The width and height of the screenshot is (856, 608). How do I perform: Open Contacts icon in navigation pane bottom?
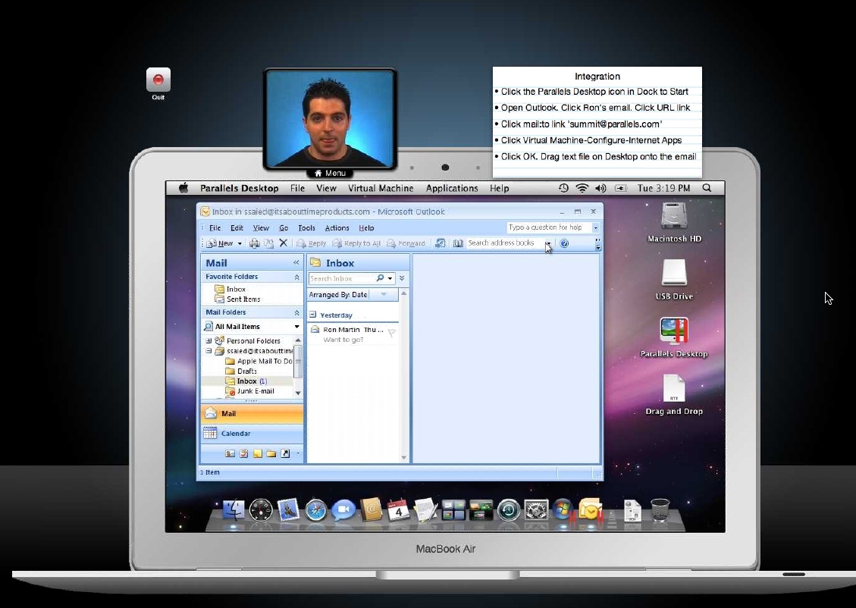pos(230,453)
